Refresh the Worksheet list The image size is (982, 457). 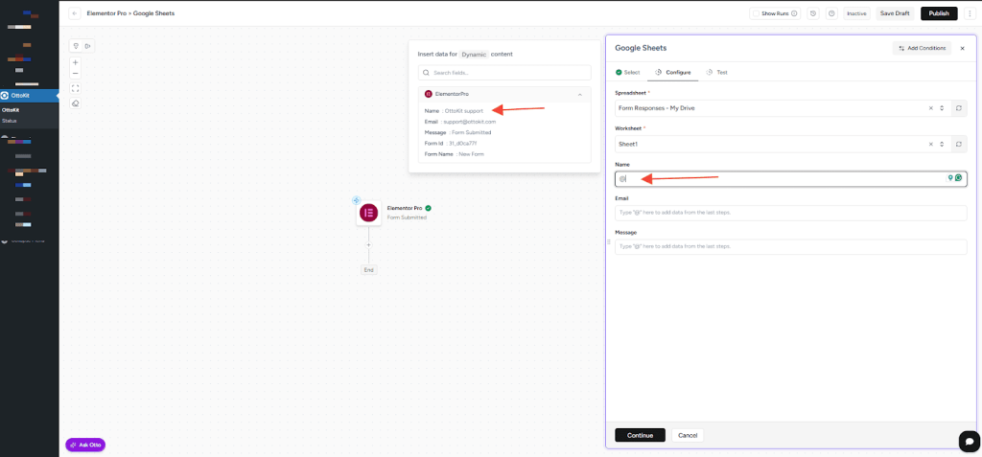[959, 144]
